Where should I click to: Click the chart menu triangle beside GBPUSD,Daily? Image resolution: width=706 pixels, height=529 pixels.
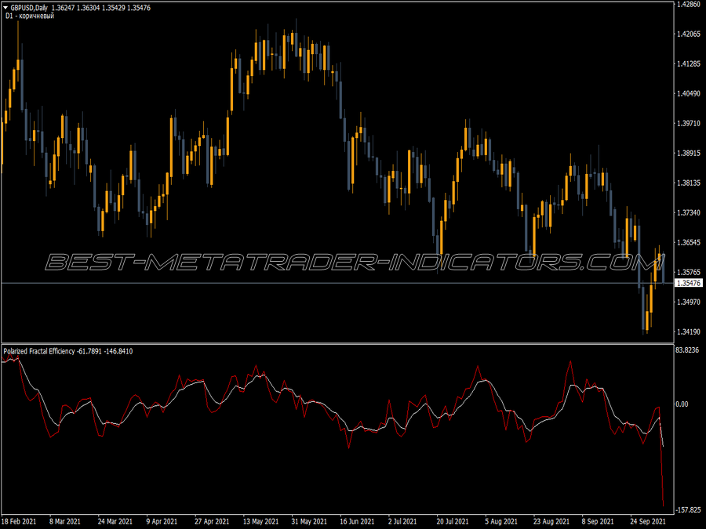[5, 8]
